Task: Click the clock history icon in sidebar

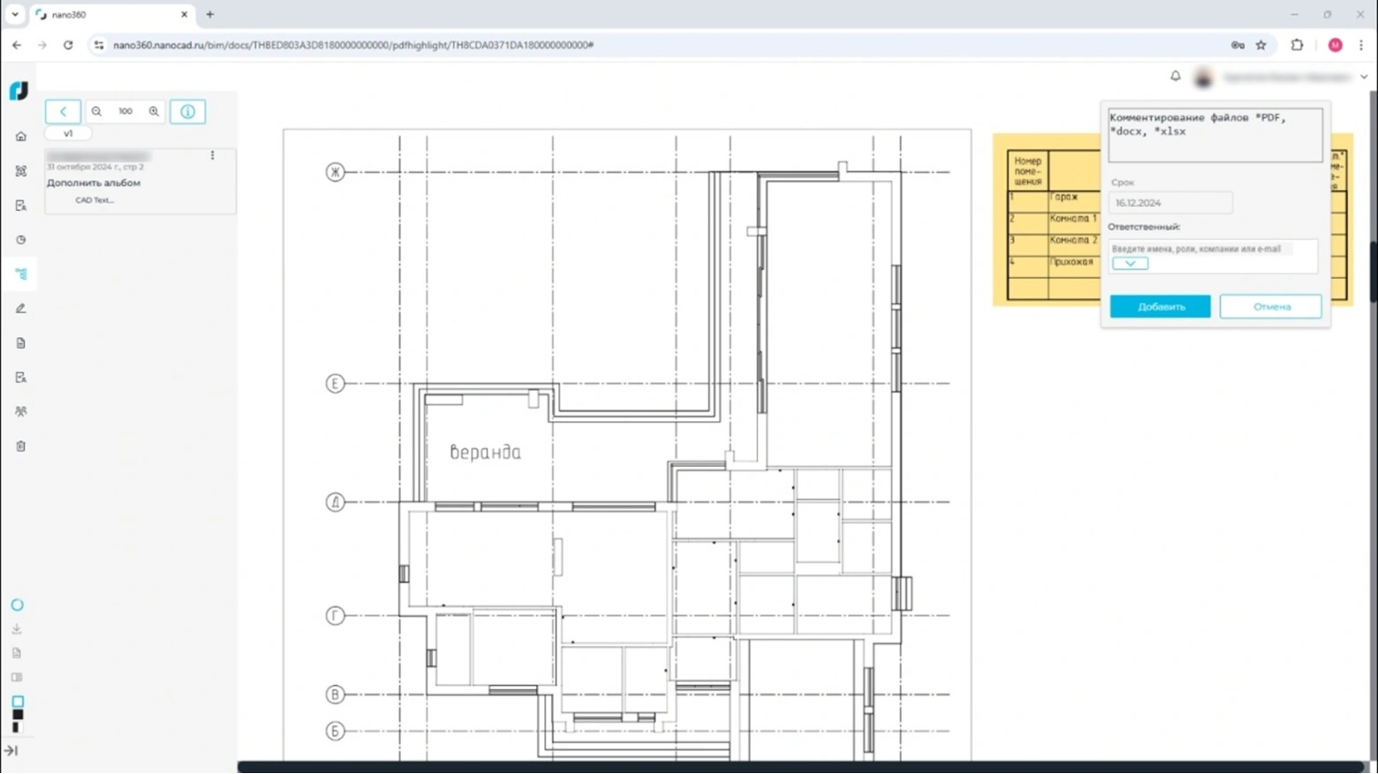Action: click(x=21, y=240)
